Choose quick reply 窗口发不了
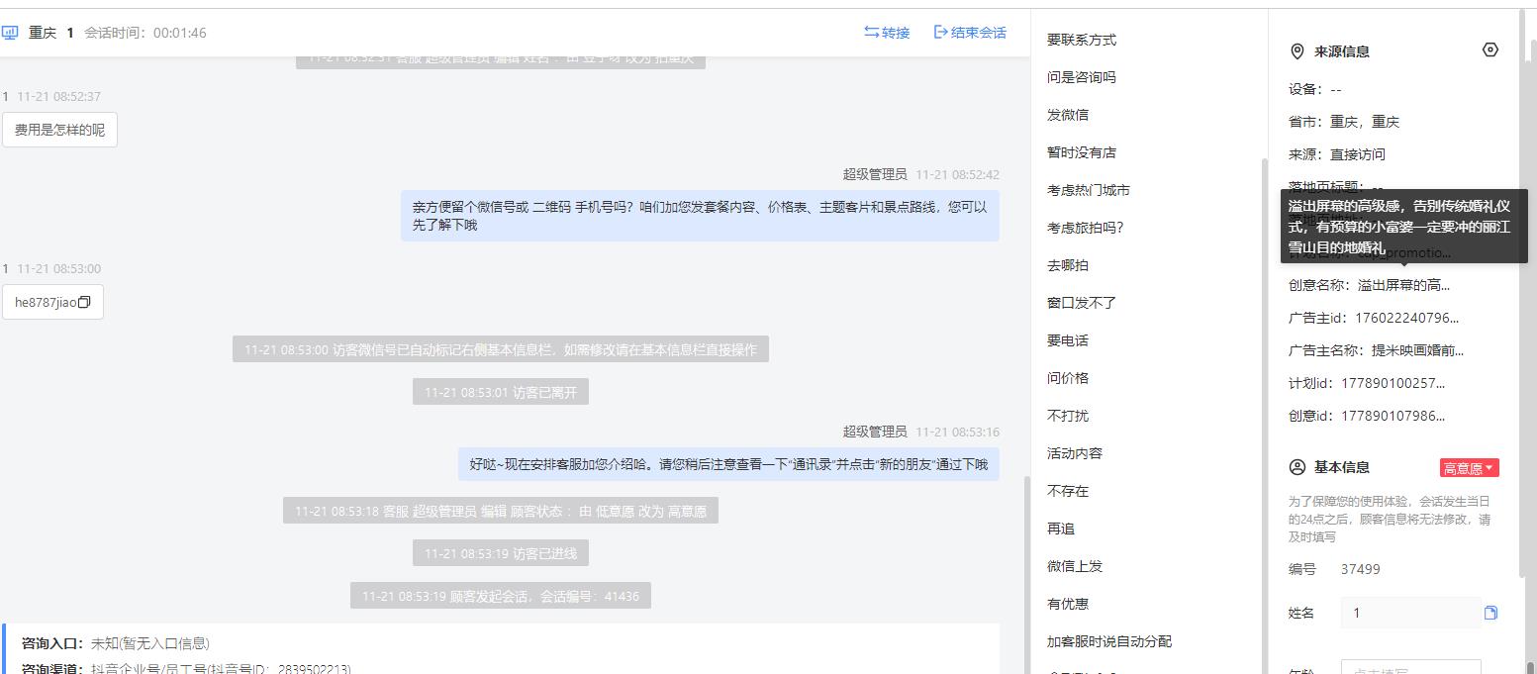 [1082, 303]
